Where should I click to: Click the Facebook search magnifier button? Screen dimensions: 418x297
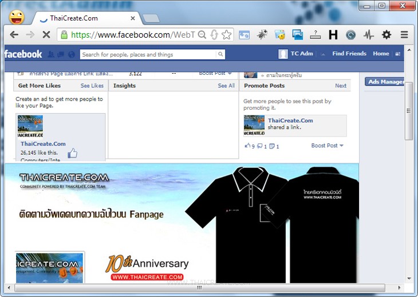(x=220, y=54)
